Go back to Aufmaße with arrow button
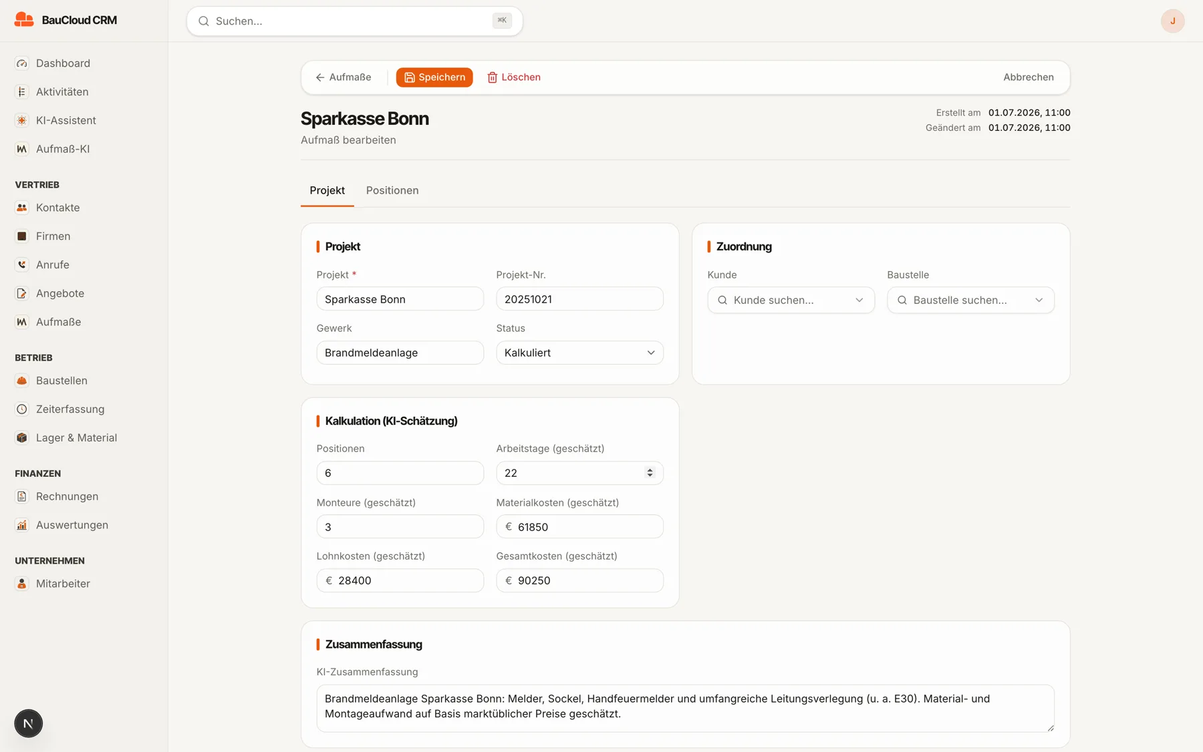Viewport: 1203px width, 752px height. point(343,77)
